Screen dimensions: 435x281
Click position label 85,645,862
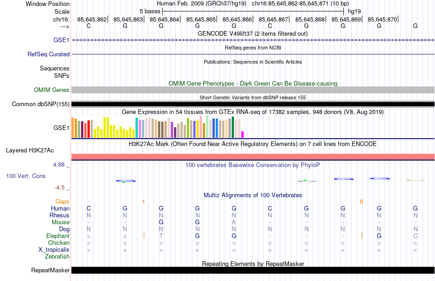92,19
